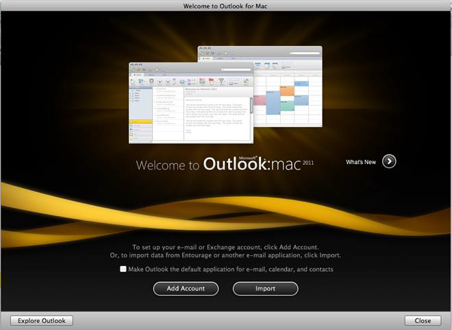Open Explore Outlook

click(x=42, y=321)
